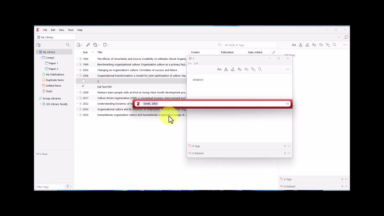Open more options dots in note window
The image size is (384, 216).
click(287, 69)
